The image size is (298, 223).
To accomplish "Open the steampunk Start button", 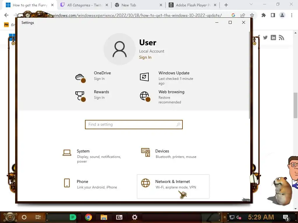I will click(10, 217).
